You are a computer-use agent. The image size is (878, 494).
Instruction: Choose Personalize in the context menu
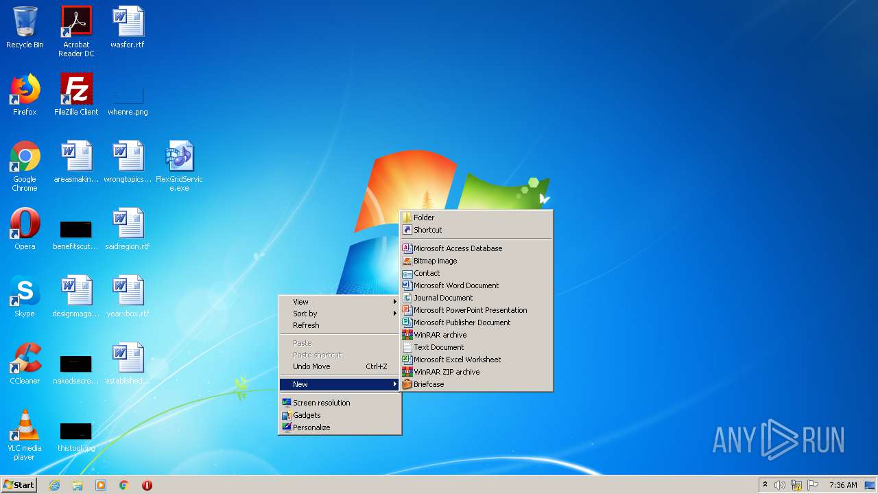pyautogui.click(x=340, y=427)
